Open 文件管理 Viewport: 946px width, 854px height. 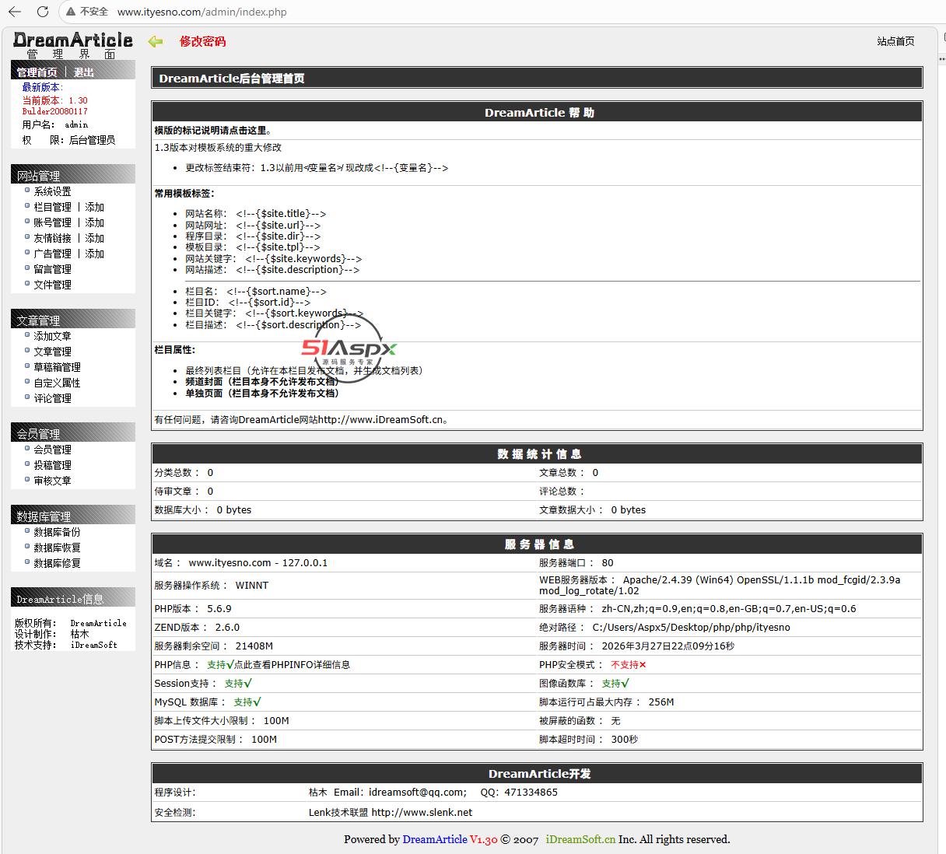tap(52, 285)
